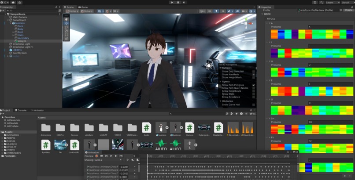Expand the Hairs object in Hierarchy
This screenshot has width=355, height=180.
(13, 35)
